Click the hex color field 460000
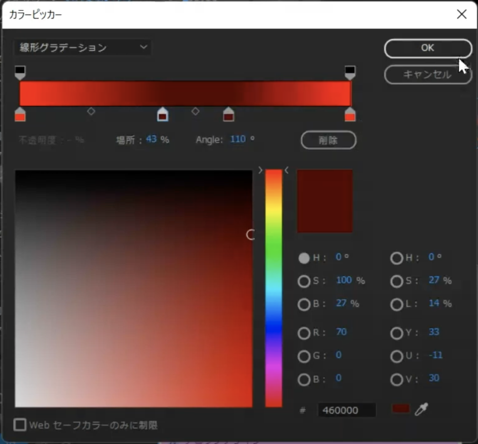The width and height of the screenshot is (478, 444). coord(346,410)
